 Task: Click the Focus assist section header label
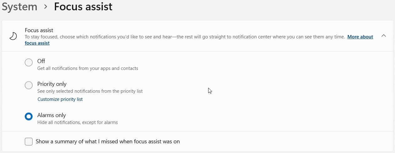tap(39, 30)
